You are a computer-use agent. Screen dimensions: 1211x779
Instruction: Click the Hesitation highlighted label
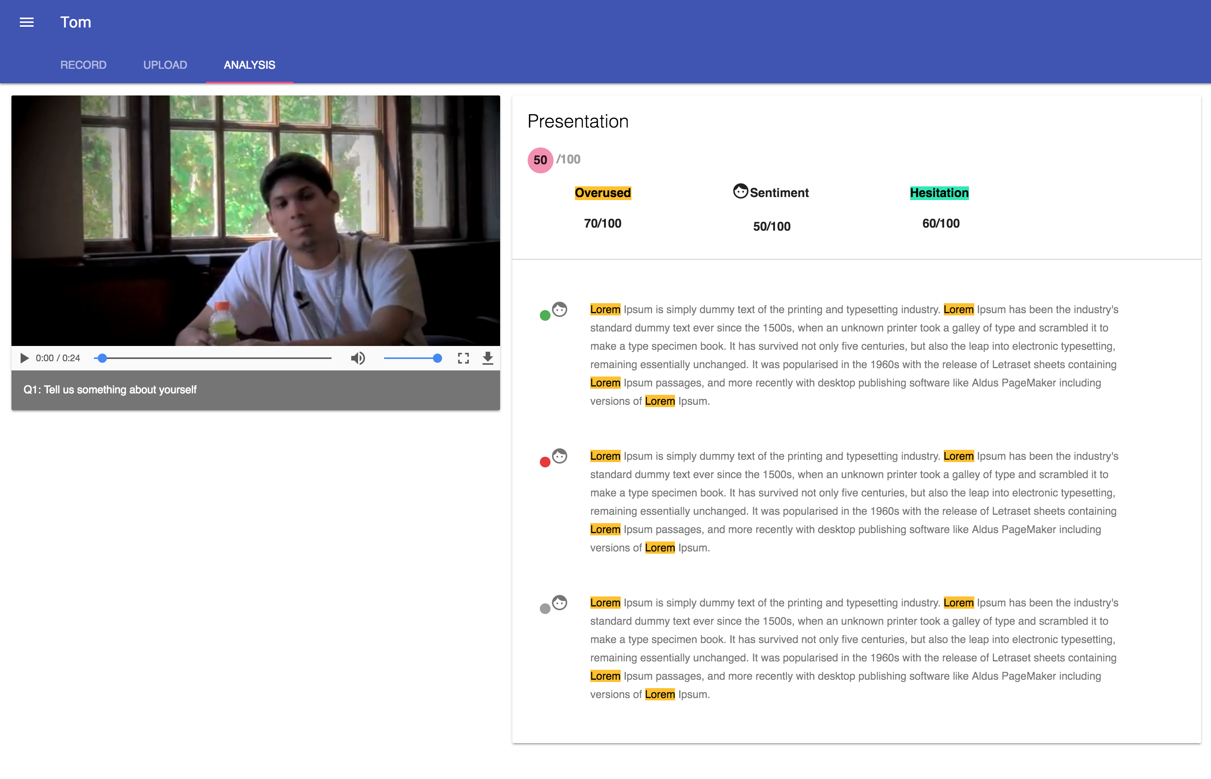tap(939, 193)
